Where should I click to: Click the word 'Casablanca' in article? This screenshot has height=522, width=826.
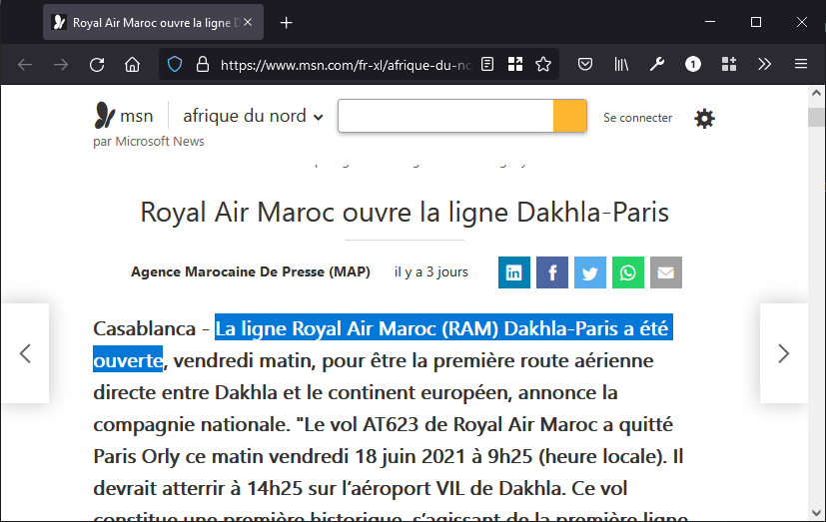(x=145, y=329)
